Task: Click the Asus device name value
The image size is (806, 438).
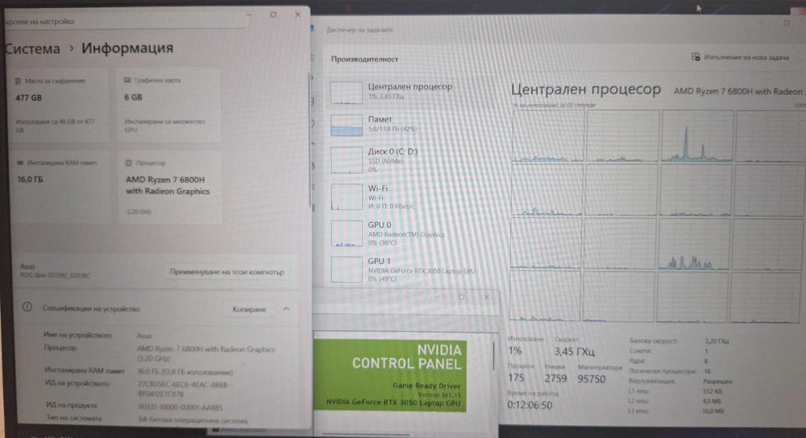Action: pyautogui.click(x=144, y=335)
